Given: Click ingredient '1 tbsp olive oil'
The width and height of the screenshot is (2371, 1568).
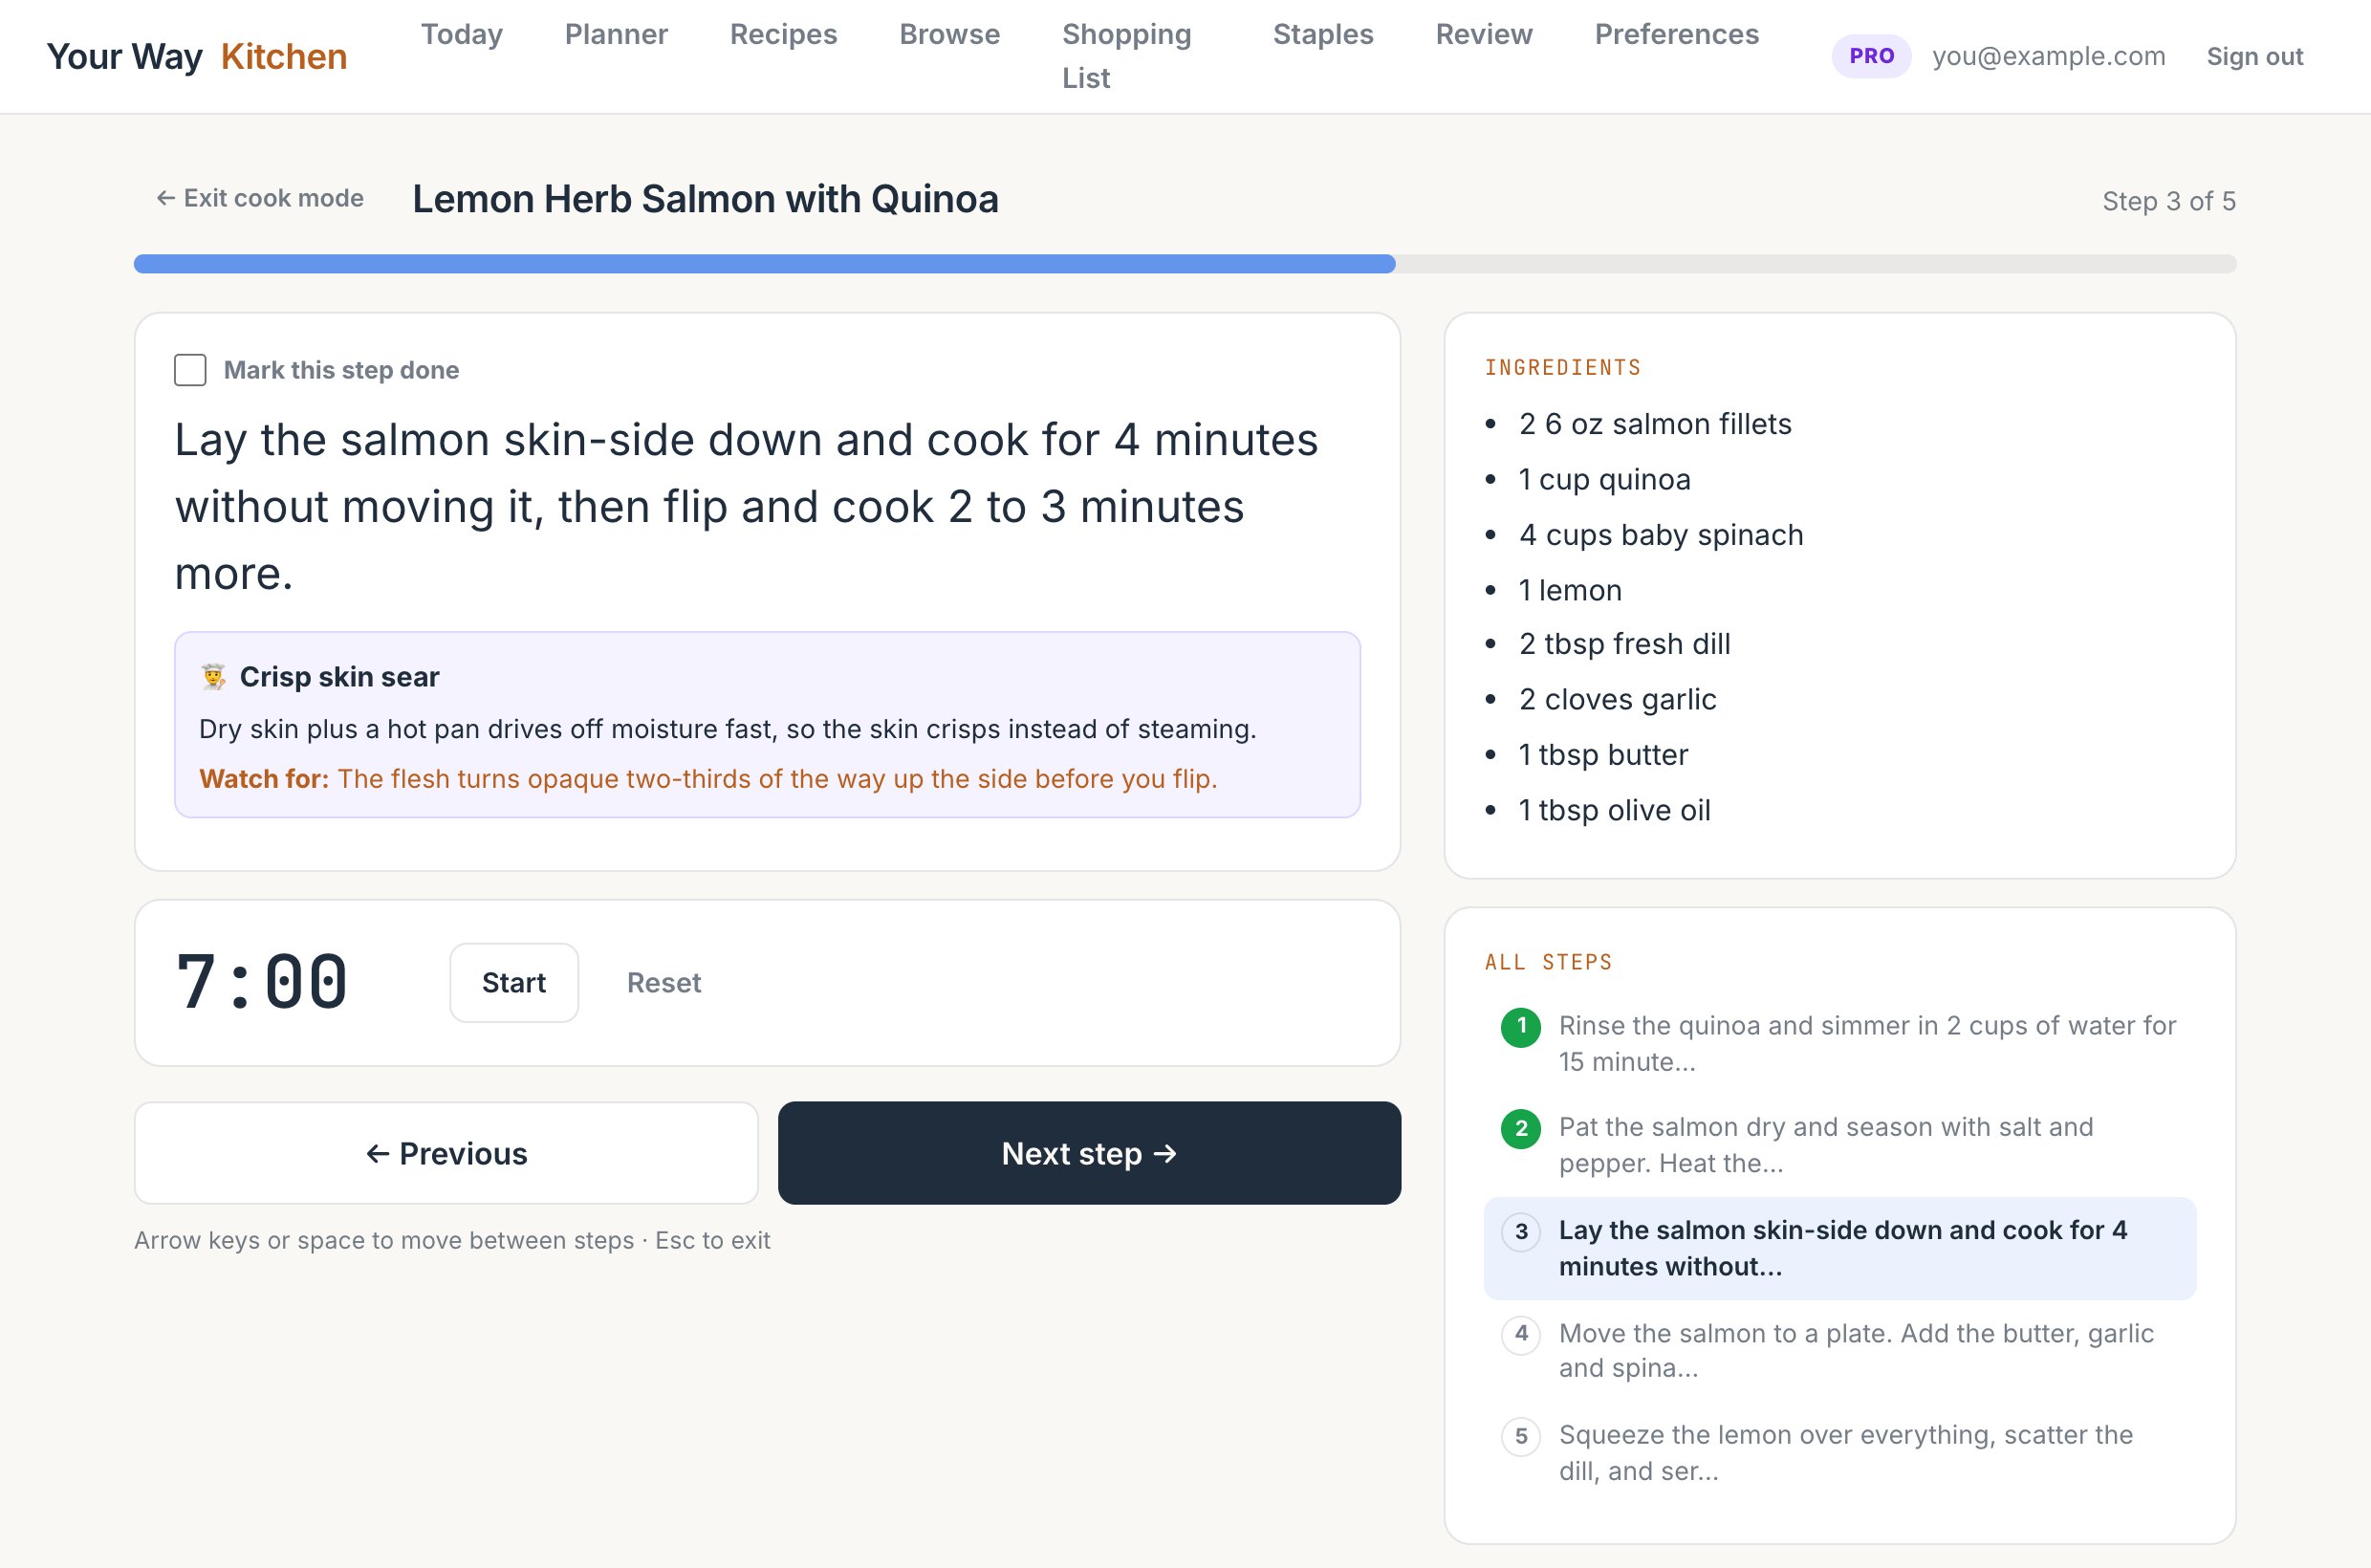Looking at the screenshot, I should point(1614,810).
